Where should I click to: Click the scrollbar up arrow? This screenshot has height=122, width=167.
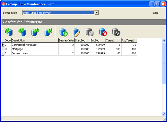[164, 40]
